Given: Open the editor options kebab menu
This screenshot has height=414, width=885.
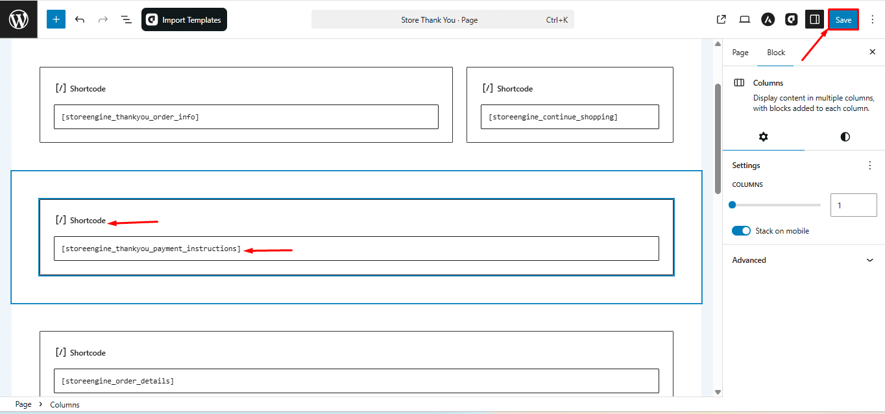Looking at the screenshot, I should [x=873, y=19].
